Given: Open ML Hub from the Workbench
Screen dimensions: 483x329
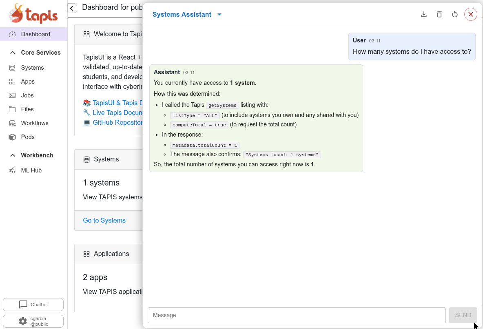Looking at the screenshot, I should (31, 170).
